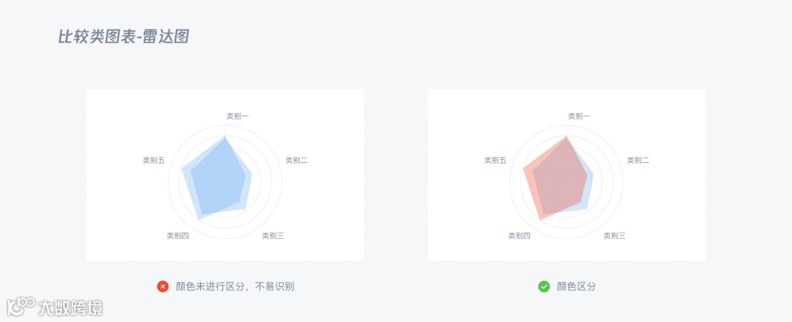Select 类别二 label on right radar chart
792x322 pixels.
(638, 160)
